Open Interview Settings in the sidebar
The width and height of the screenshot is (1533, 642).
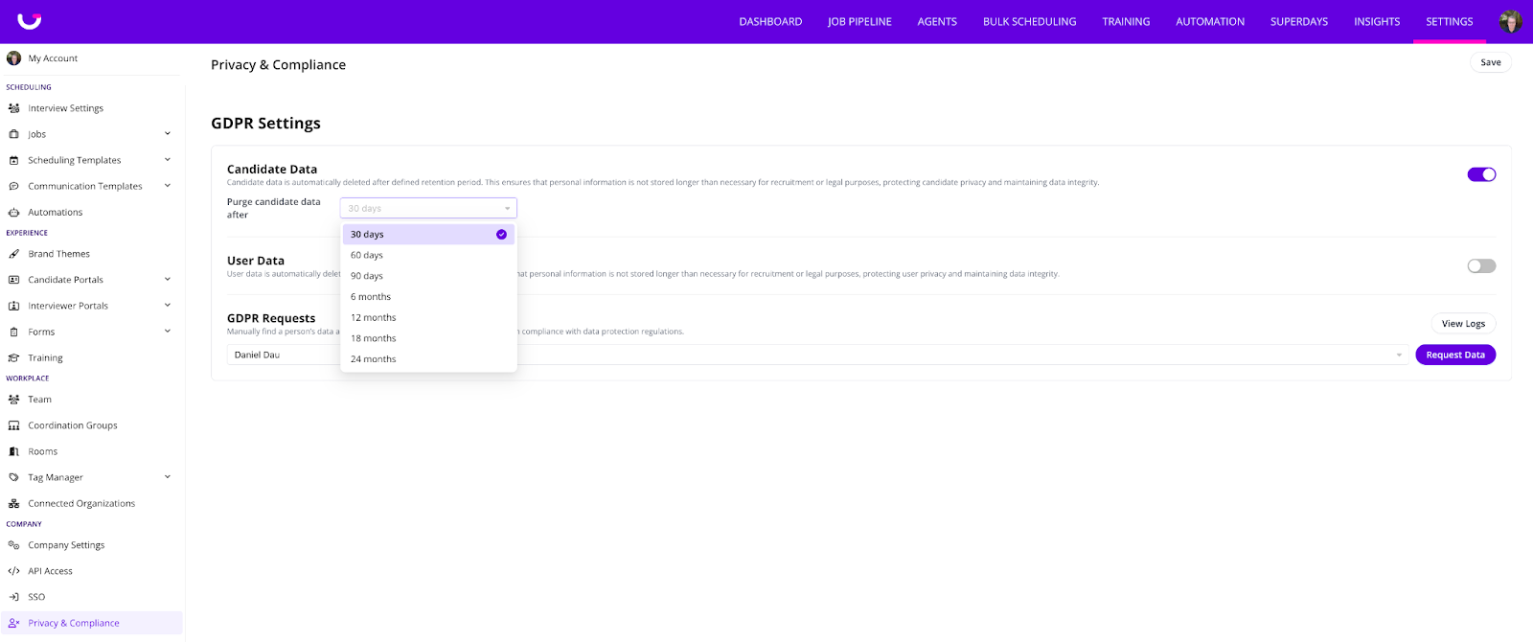coord(65,108)
